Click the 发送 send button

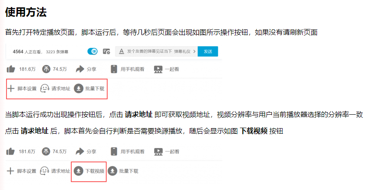click(x=208, y=52)
